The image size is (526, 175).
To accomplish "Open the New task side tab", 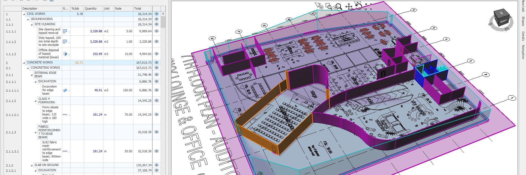I will (523, 6).
